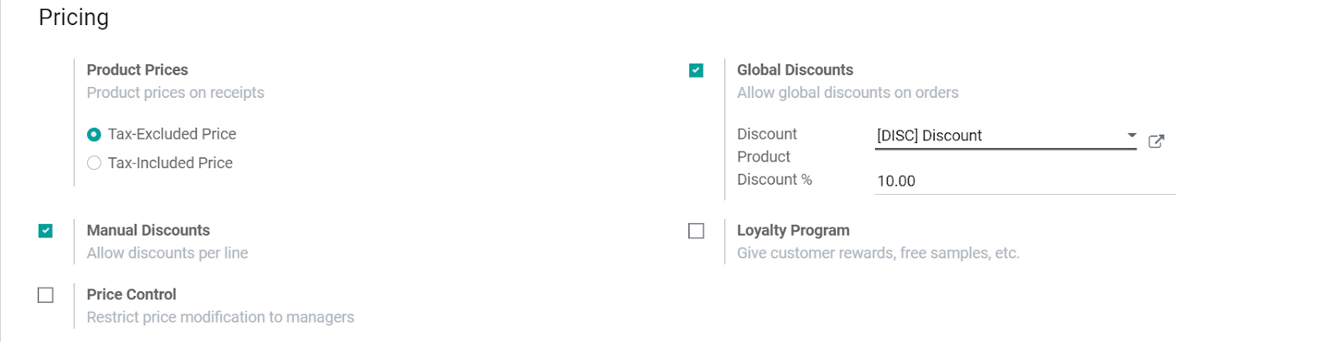Click the Global Discounts label
1340x342 pixels.
click(x=795, y=70)
